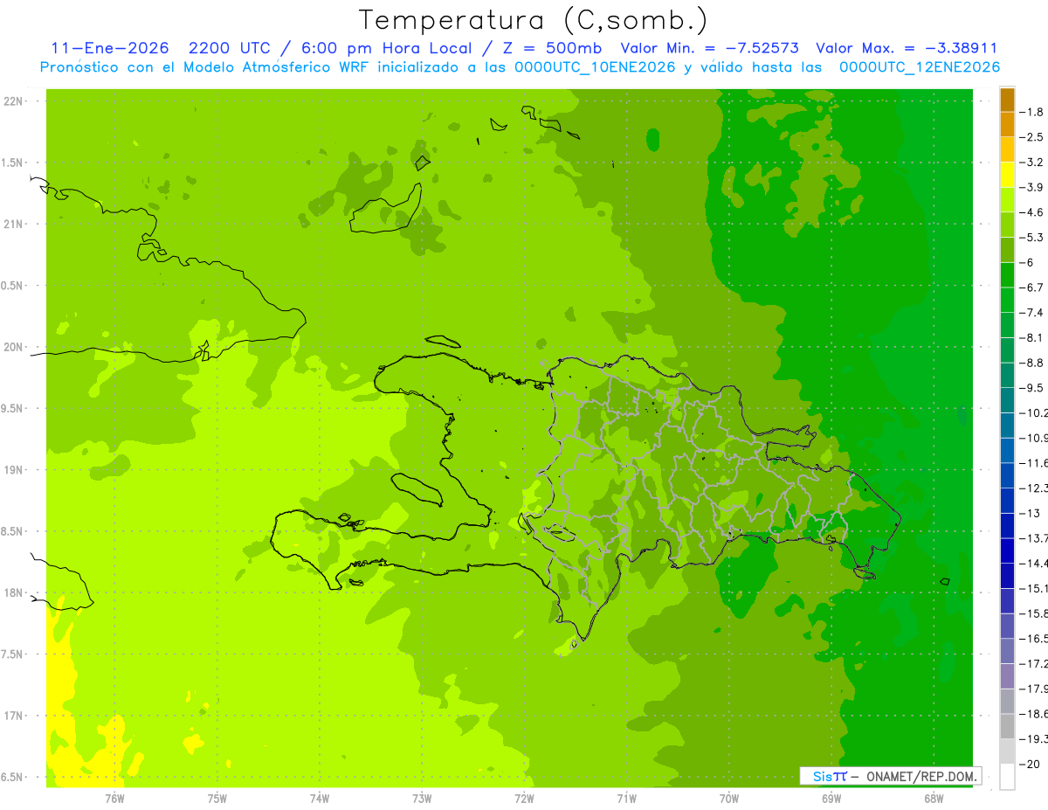Viewport: 1048px width, 810px height.
Task: Click the '-5.3' colorbar label
Action: (1031, 238)
